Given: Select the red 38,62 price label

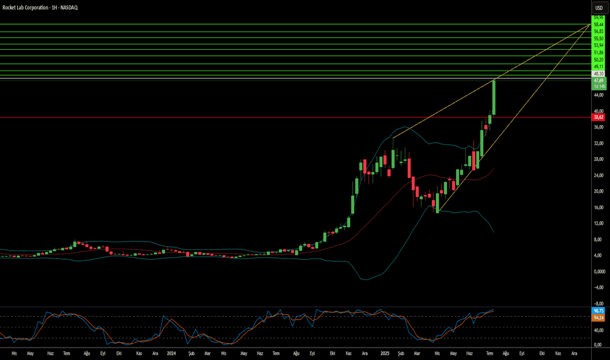Looking at the screenshot, I should tap(598, 117).
